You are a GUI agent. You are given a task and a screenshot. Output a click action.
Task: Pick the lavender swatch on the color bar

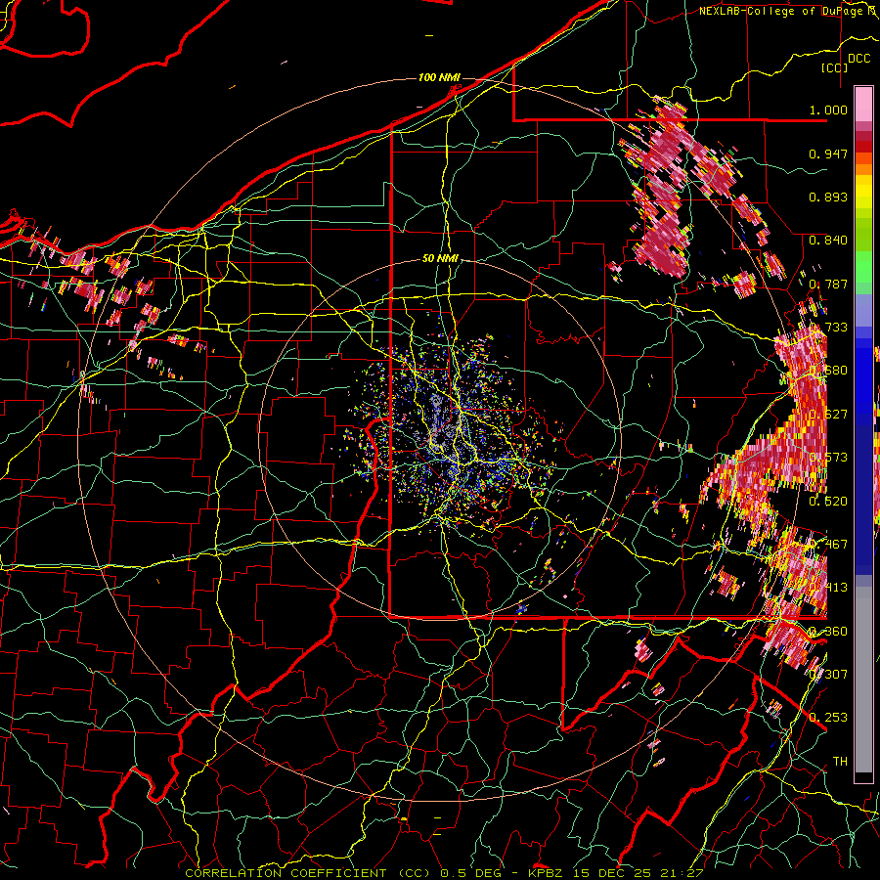(x=863, y=310)
